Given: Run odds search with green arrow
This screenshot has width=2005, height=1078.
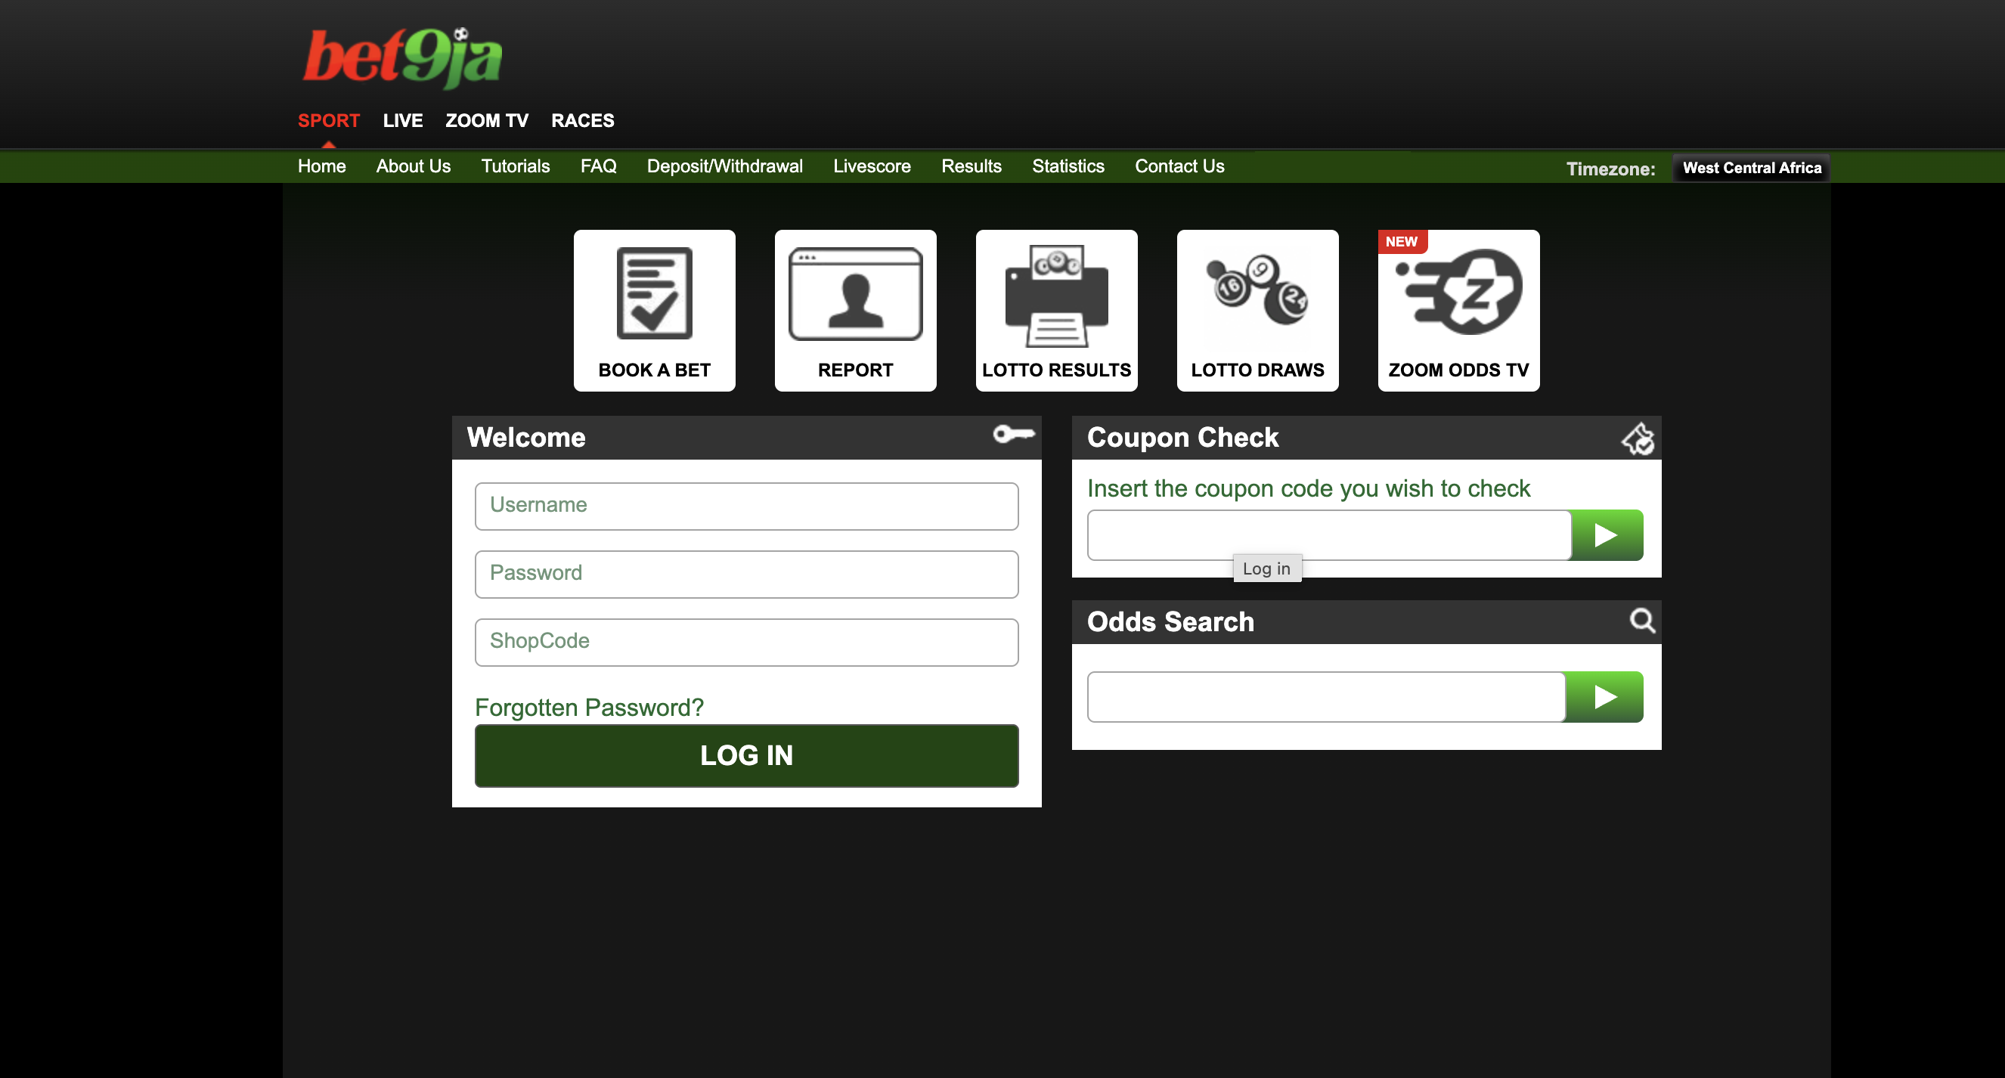Looking at the screenshot, I should pyautogui.click(x=1604, y=696).
